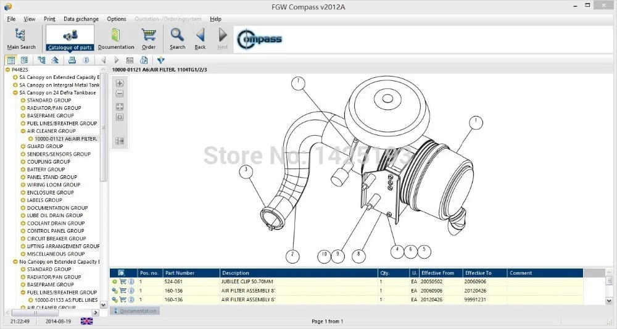
Task: Click the magnifier icon in the parts table header
Action: click(122, 273)
